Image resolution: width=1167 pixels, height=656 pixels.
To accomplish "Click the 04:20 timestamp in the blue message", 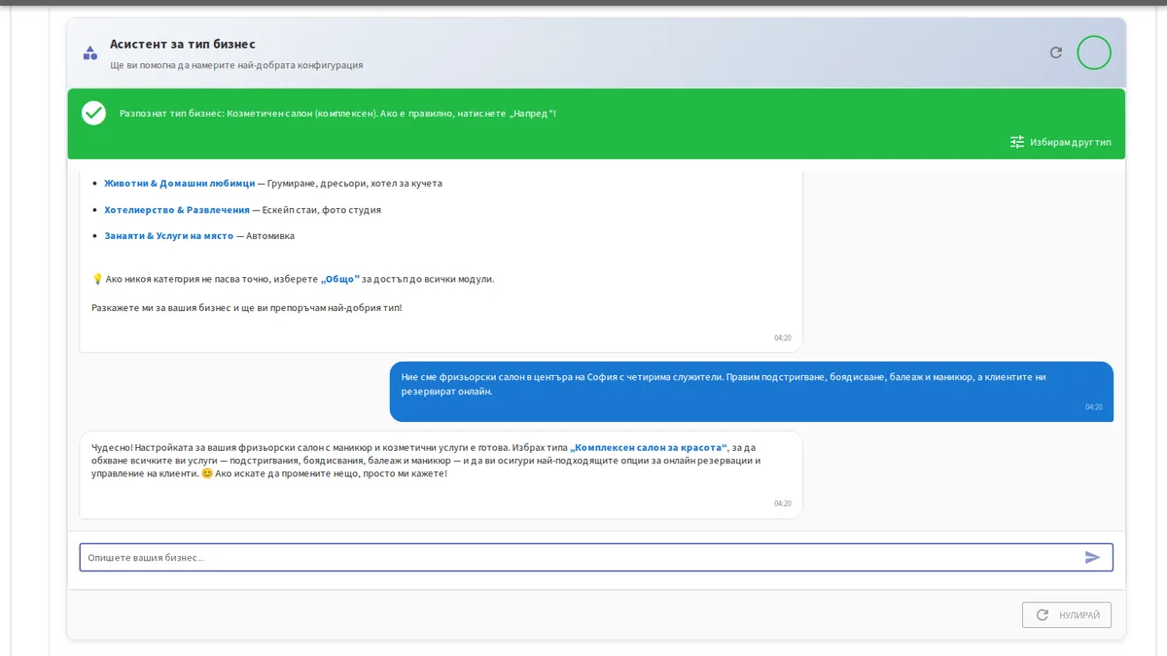I will tap(1094, 407).
